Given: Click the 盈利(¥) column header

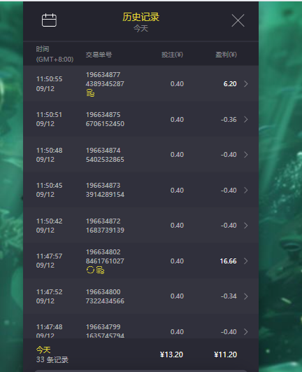Looking at the screenshot, I should click(x=226, y=55).
